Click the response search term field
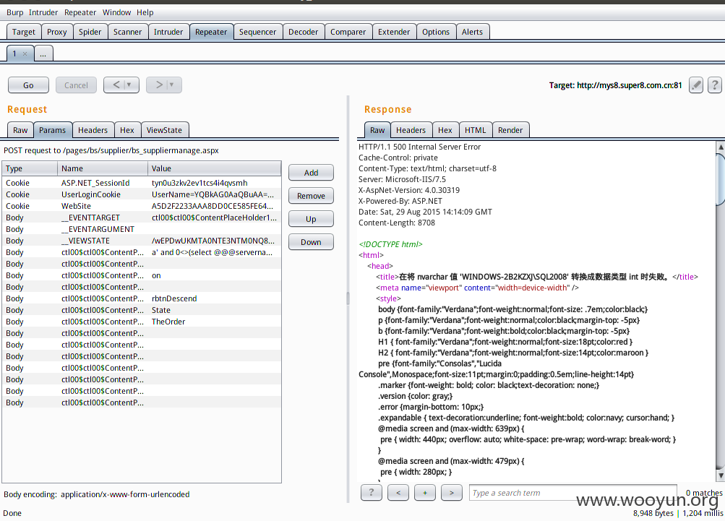This screenshot has height=521, width=725. (573, 493)
